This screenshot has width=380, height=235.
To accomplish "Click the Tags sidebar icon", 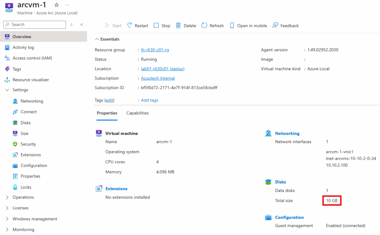I will coord(7,69).
